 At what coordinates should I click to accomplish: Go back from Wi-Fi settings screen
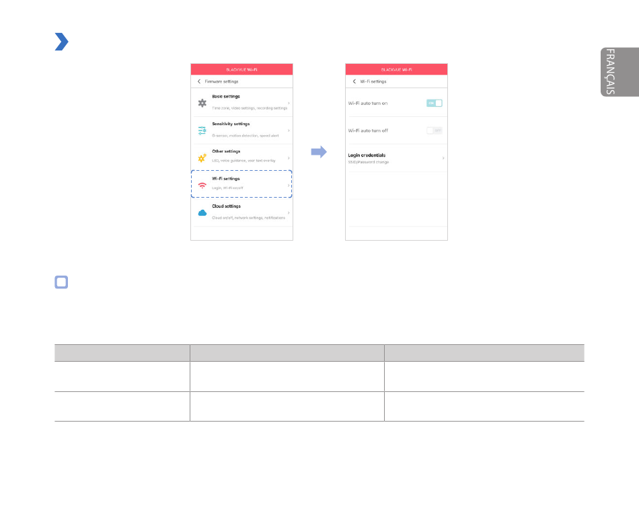click(x=354, y=81)
